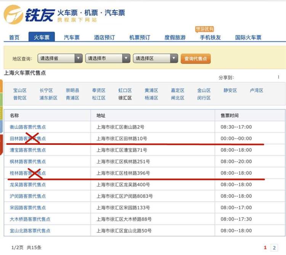Open the 请选择省 province dropdown
The width and height of the screenshot is (286, 255).
(60, 58)
